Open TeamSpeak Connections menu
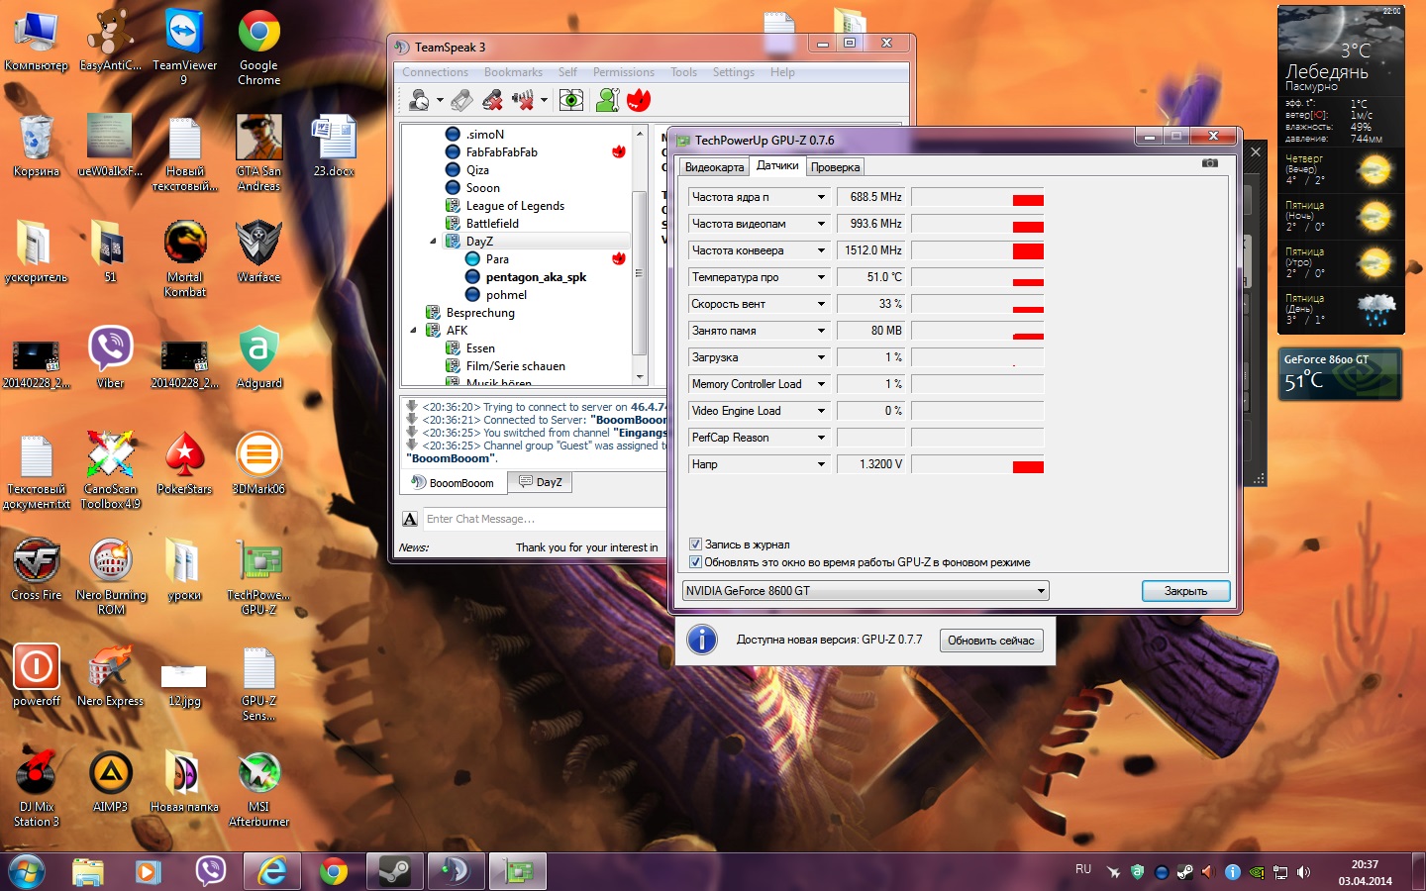 (x=435, y=72)
